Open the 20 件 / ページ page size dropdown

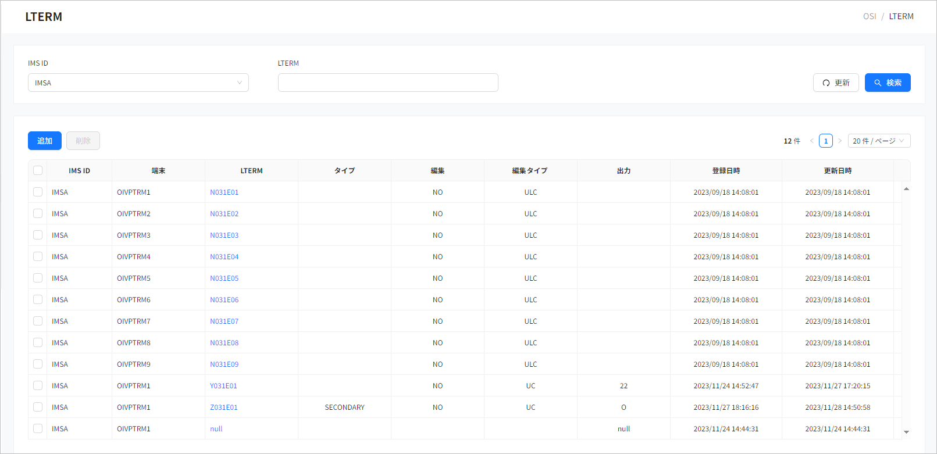[x=878, y=141]
